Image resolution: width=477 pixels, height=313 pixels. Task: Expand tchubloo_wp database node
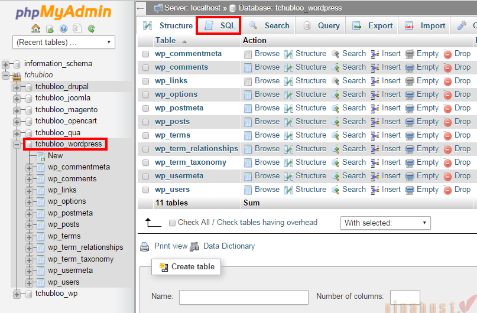coord(17,294)
